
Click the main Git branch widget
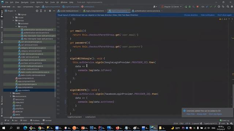(222, 123)
